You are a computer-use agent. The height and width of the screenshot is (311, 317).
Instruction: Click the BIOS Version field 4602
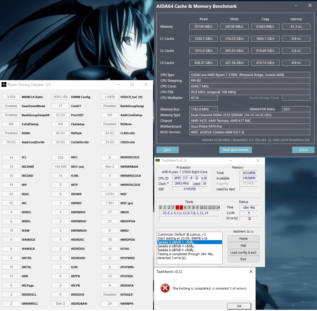click(x=250, y=132)
